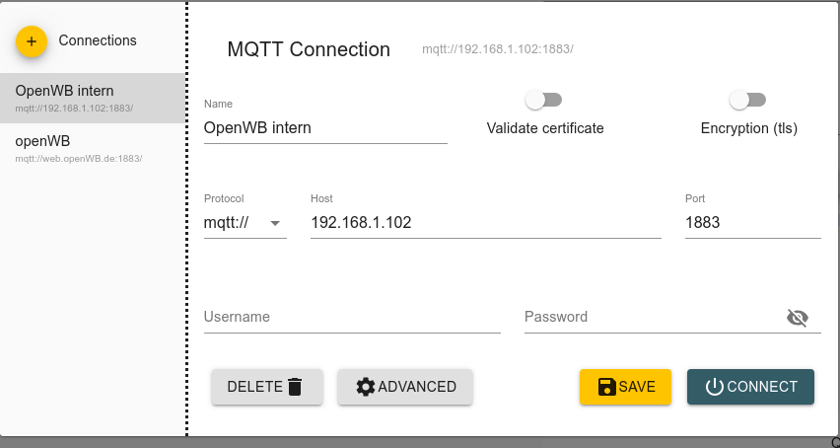
Task: Toggle password visibility eye icon
Action: click(x=797, y=318)
